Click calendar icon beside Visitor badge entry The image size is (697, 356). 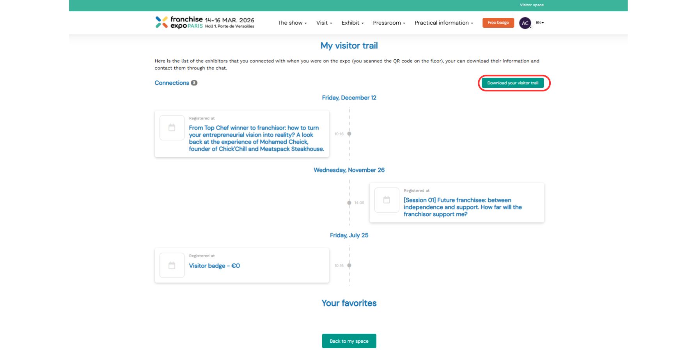tap(172, 265)
